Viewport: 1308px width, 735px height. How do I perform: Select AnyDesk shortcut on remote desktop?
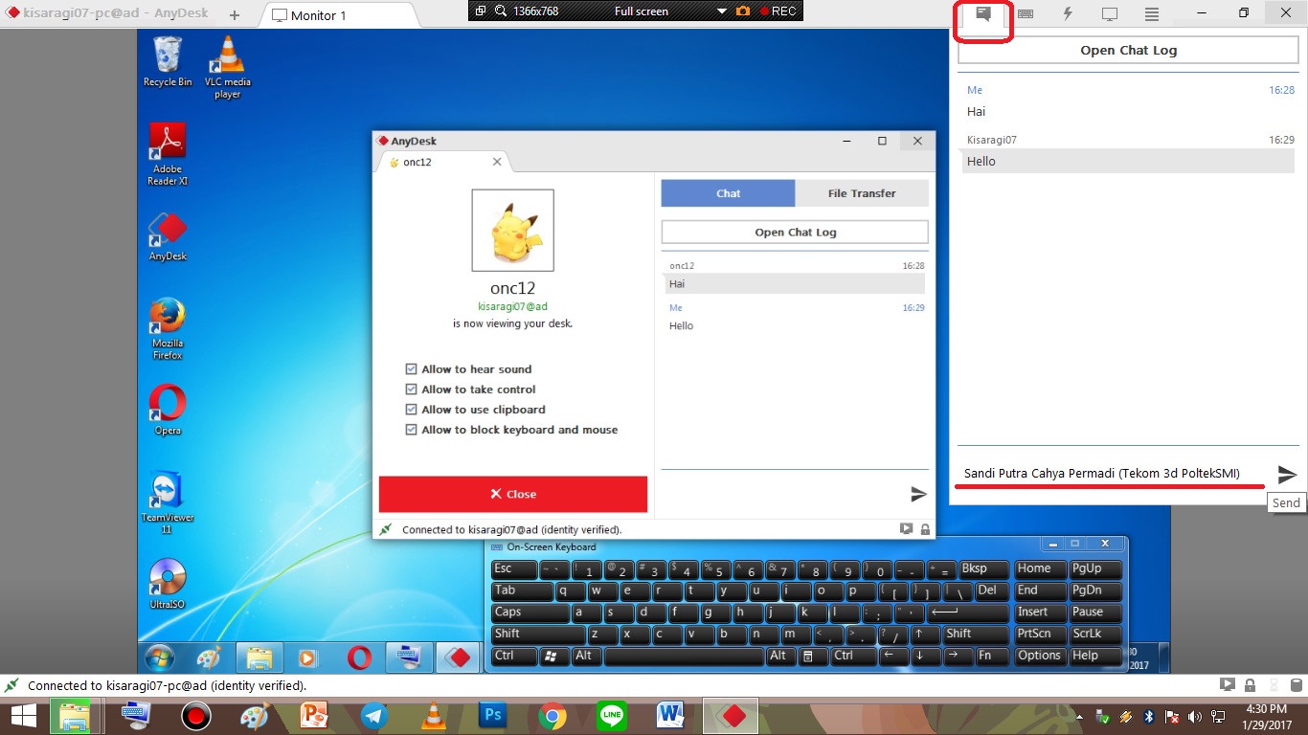[168, 235]
